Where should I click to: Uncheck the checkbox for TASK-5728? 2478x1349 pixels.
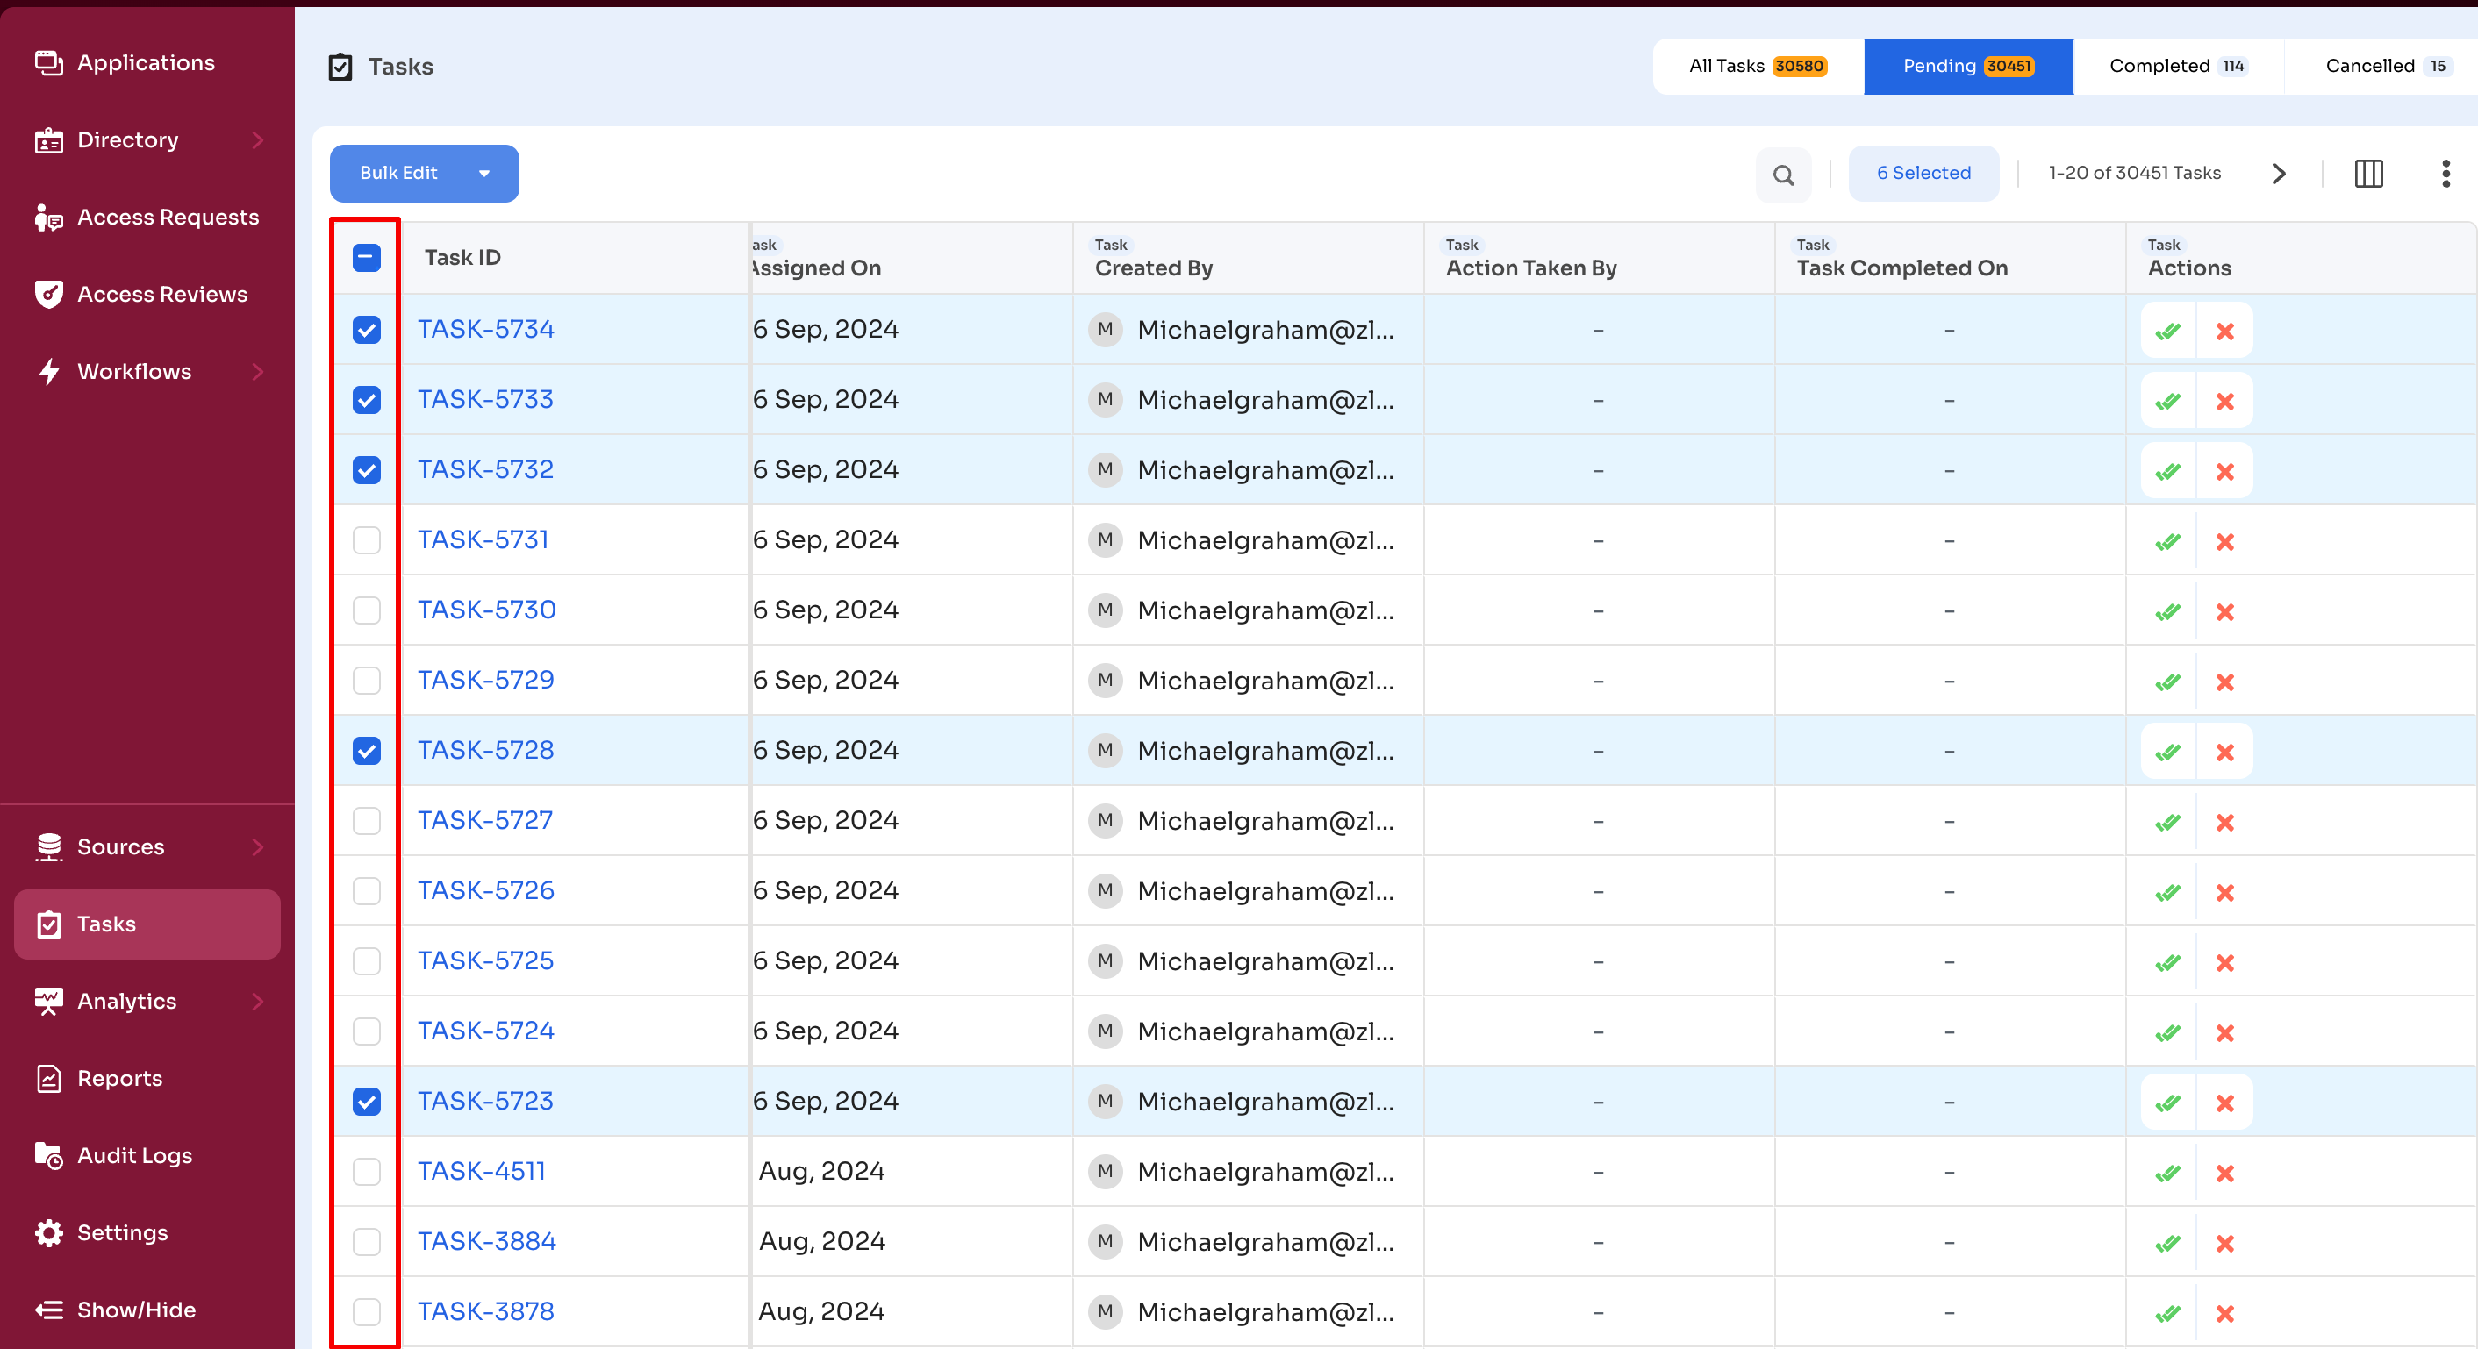(x=366, y=751)
